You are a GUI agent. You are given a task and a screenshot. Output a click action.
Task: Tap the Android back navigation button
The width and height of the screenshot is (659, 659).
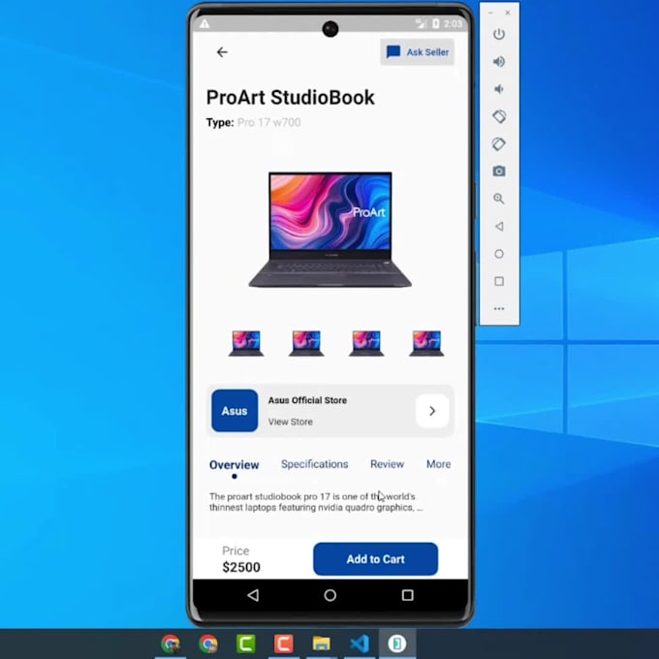[x=253, y=595]
